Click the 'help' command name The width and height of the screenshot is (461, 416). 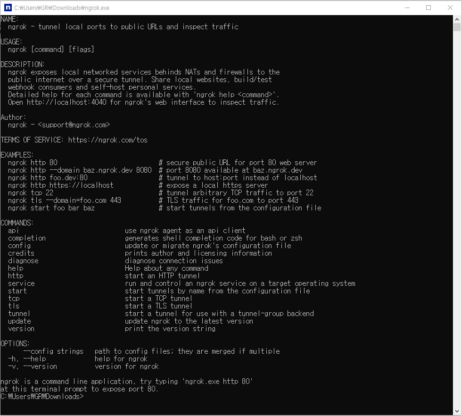[16, 268]
